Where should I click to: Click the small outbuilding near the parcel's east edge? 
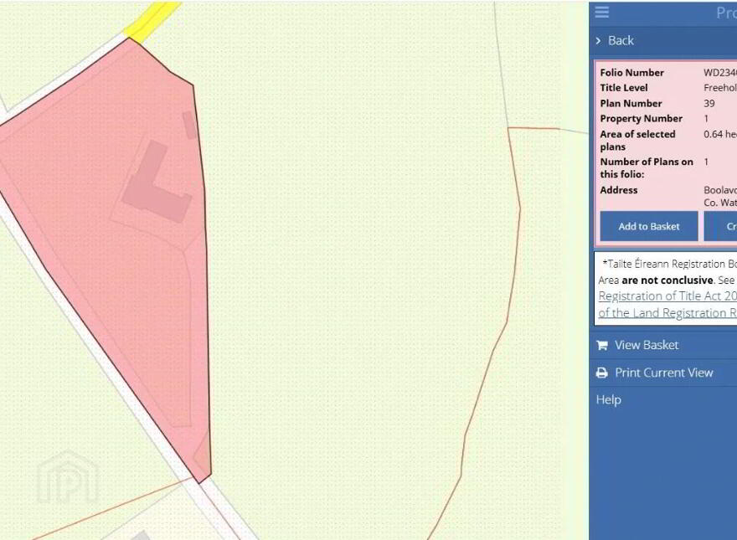(190, 125)
